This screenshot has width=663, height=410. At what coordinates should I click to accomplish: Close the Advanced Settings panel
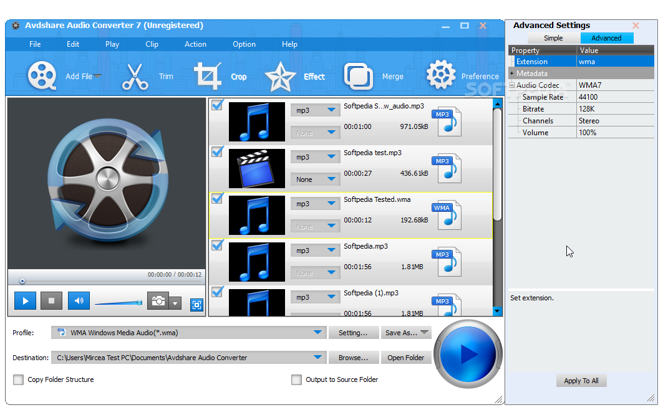pyautogui.click(x=636, y=26)
